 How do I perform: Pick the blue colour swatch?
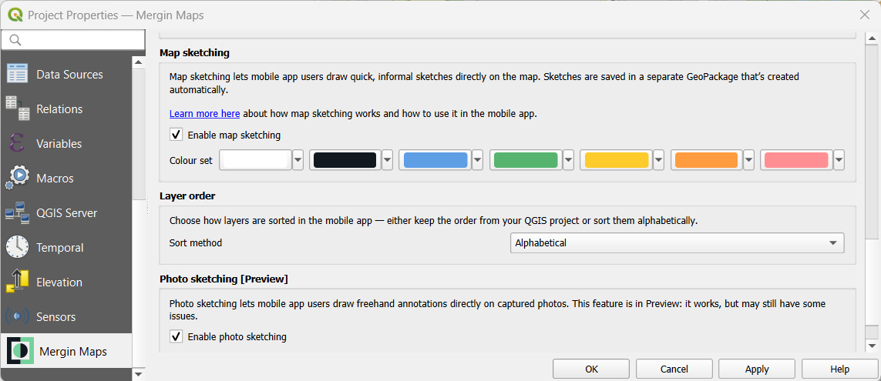point(435,160)
